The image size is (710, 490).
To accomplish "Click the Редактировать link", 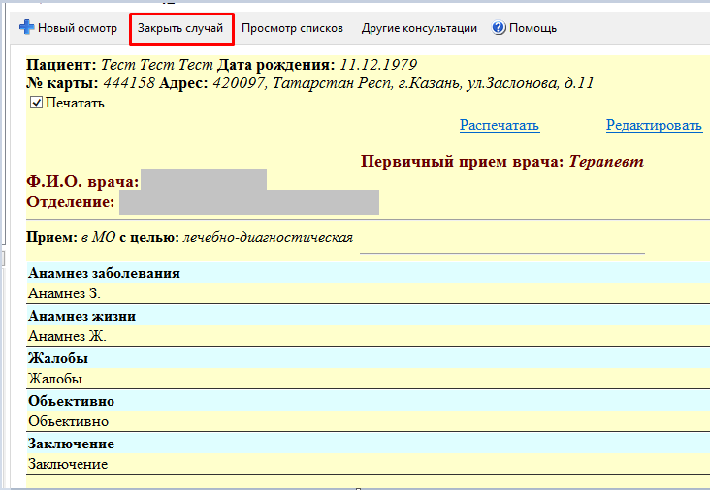I will click(654, 125).
